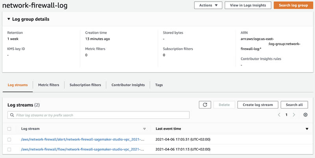This screenshot has width=315, height=158.
Task: Click the ARN value text
Action: [x=271, y=44]
